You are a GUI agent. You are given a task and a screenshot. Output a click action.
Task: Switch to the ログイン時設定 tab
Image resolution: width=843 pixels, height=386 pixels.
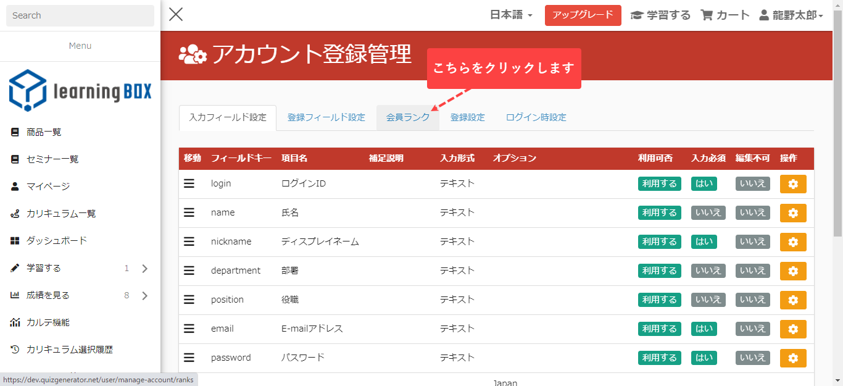tap(536, 117)
